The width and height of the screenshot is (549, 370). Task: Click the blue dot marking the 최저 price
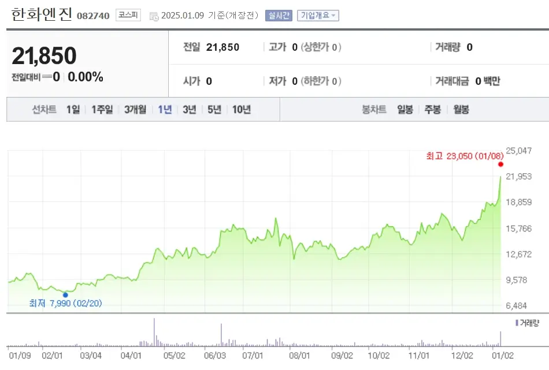(x=65, y=294)
